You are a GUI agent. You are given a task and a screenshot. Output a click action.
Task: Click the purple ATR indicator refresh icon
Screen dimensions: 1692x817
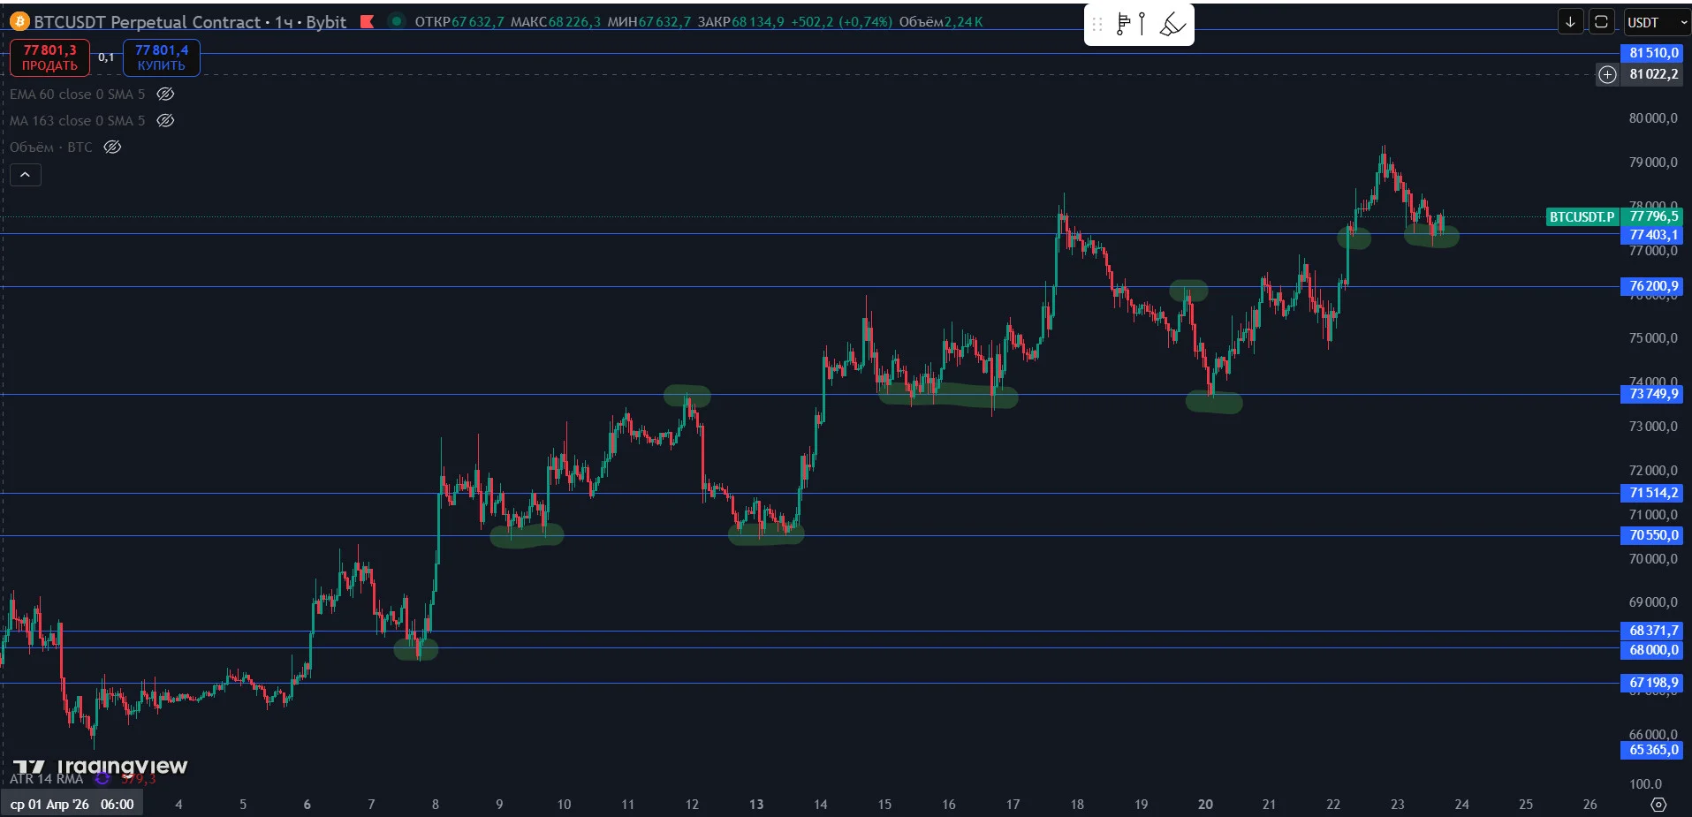click(x=102, y=778)
